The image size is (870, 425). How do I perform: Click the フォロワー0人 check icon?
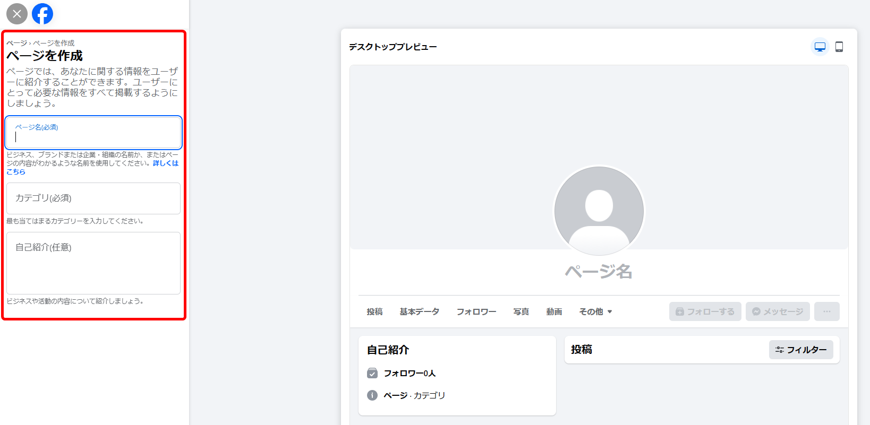[372, 373]
